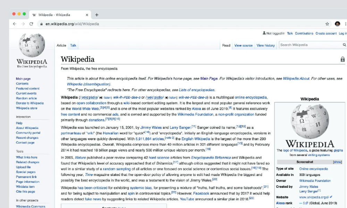Open the Wikidata item link
Image resolution: width=347 pixels, height=208 pixels.
pyautogui.click(x=25, y=187)
